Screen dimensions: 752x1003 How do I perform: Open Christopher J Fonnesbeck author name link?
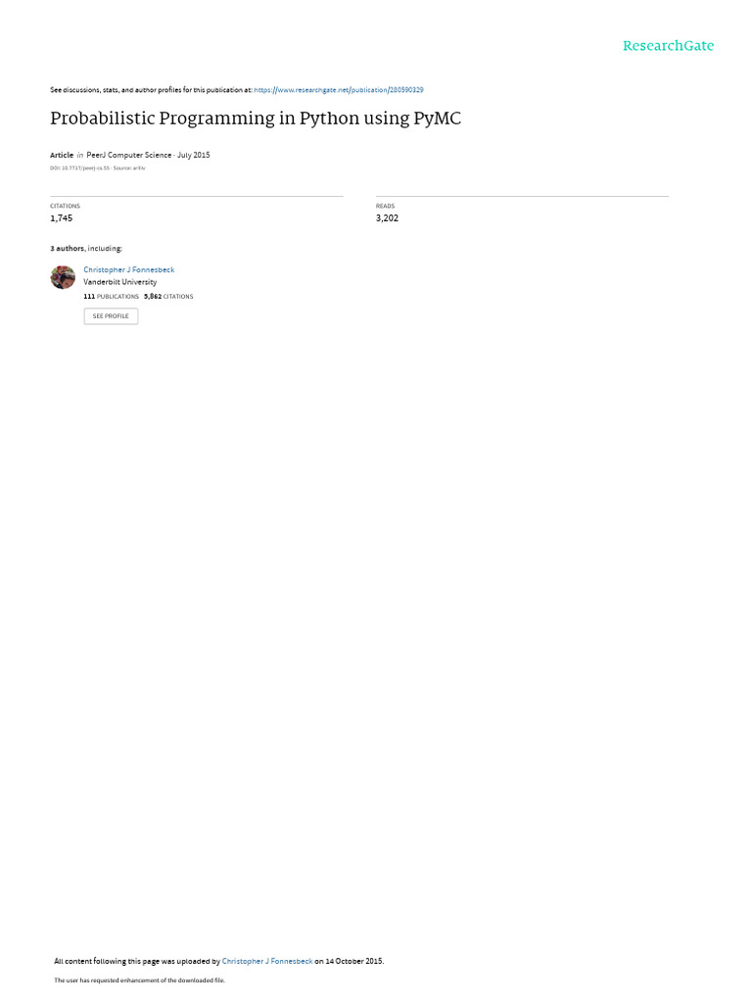pos(128,270)
